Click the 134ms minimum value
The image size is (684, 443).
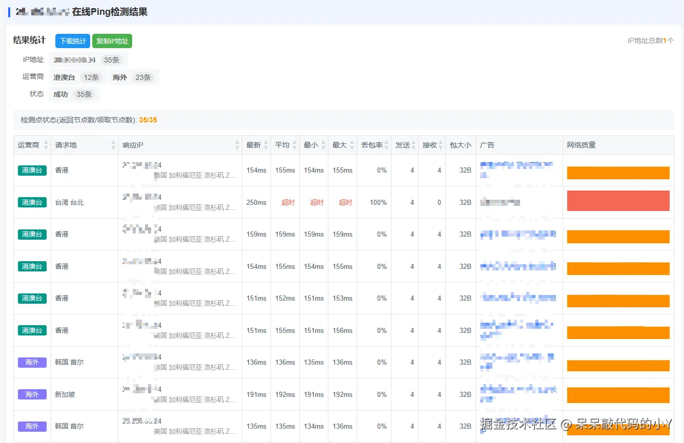tap(314, 426)
